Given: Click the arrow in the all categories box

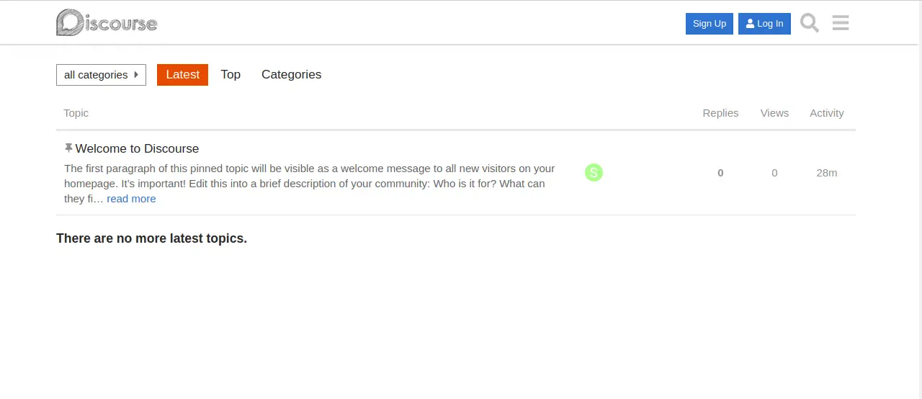Looking at the screenshot, I should pos(136,74).
